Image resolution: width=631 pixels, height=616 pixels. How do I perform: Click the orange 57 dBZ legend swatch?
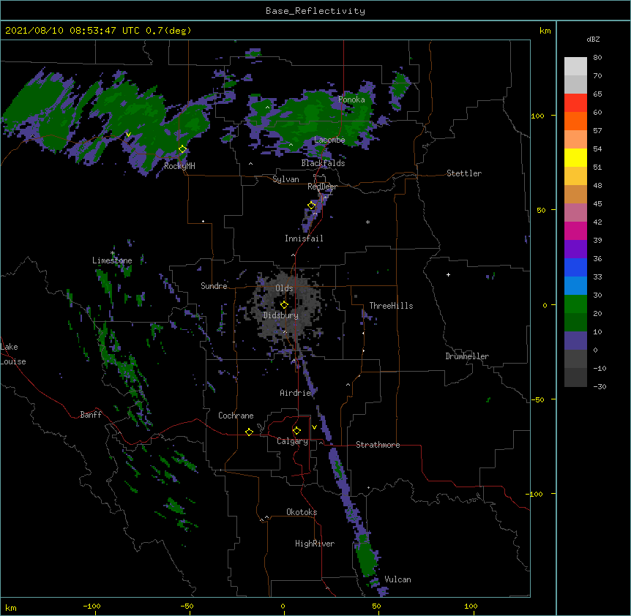pyautogui.click(x=575, y=121)
